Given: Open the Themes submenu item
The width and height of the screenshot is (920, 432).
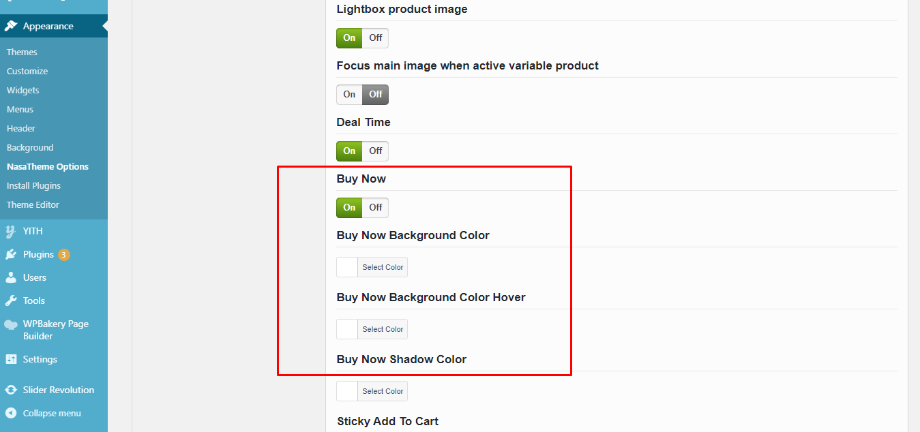Looking at the screenshot, I should click(x=22, y=52).
